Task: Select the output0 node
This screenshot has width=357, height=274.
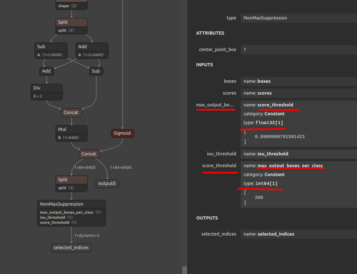Action: coord(107,183)
